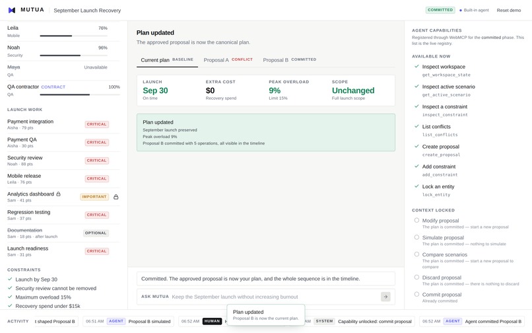Click the Built-in agent status dot

461,10
